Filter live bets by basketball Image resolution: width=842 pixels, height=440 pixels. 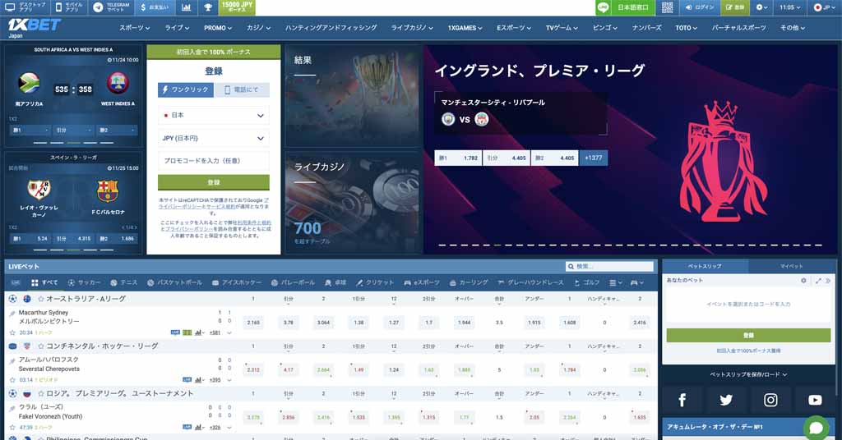[174, 282]
